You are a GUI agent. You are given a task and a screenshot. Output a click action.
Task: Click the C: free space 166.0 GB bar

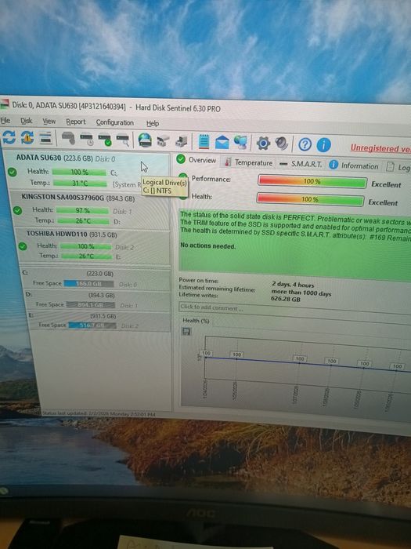point(88,284)
